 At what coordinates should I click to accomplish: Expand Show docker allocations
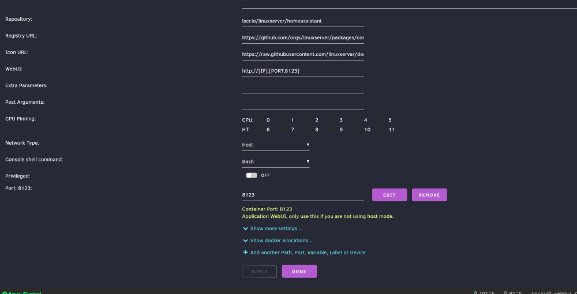click(282, 241)
